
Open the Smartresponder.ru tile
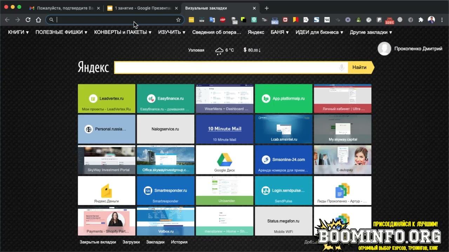(x=166, y=190)
